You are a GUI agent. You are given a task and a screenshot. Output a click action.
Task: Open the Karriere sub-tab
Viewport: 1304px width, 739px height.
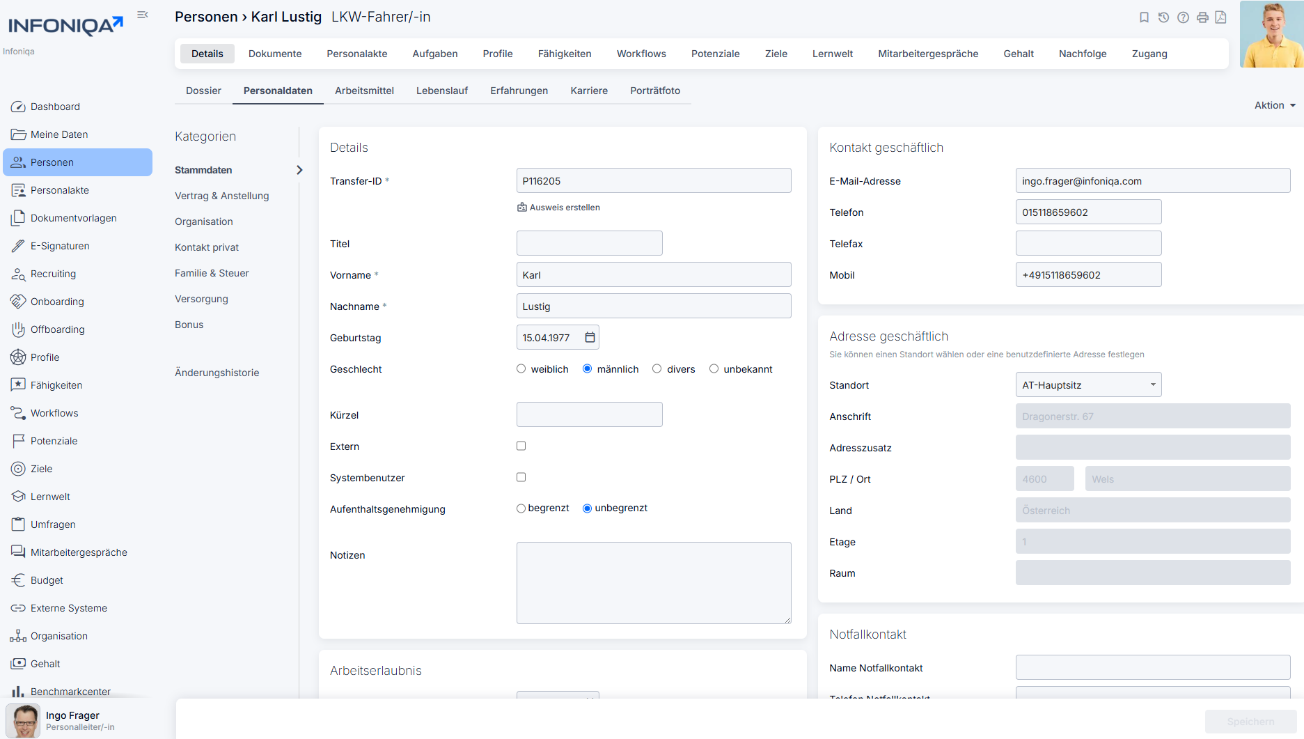click(x=589, y=91)
